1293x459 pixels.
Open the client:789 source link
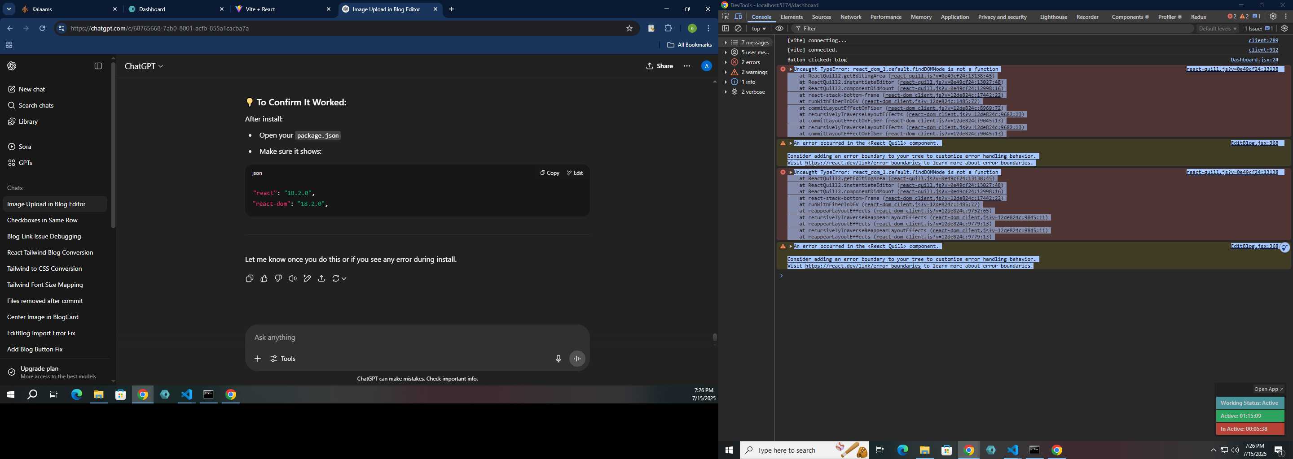[x=1263, y=41]
